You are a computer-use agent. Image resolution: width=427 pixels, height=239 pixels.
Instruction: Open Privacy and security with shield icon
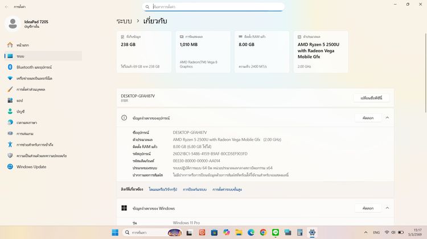44,156
